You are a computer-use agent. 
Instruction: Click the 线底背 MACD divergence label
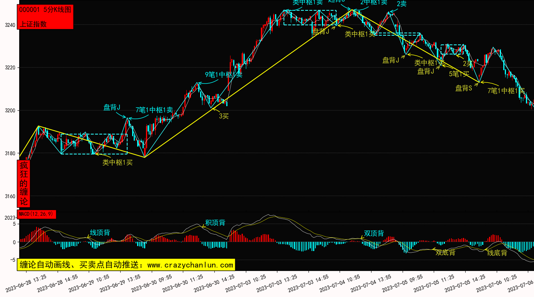(497, 253)
